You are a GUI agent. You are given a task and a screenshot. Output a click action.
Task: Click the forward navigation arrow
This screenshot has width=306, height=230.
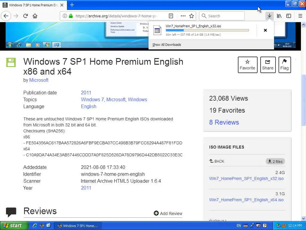(x=16, y=16)
